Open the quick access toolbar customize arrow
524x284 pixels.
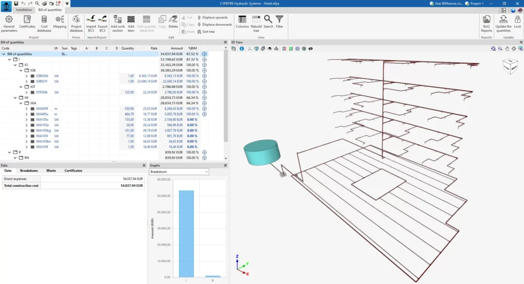(x=67, y=4)
